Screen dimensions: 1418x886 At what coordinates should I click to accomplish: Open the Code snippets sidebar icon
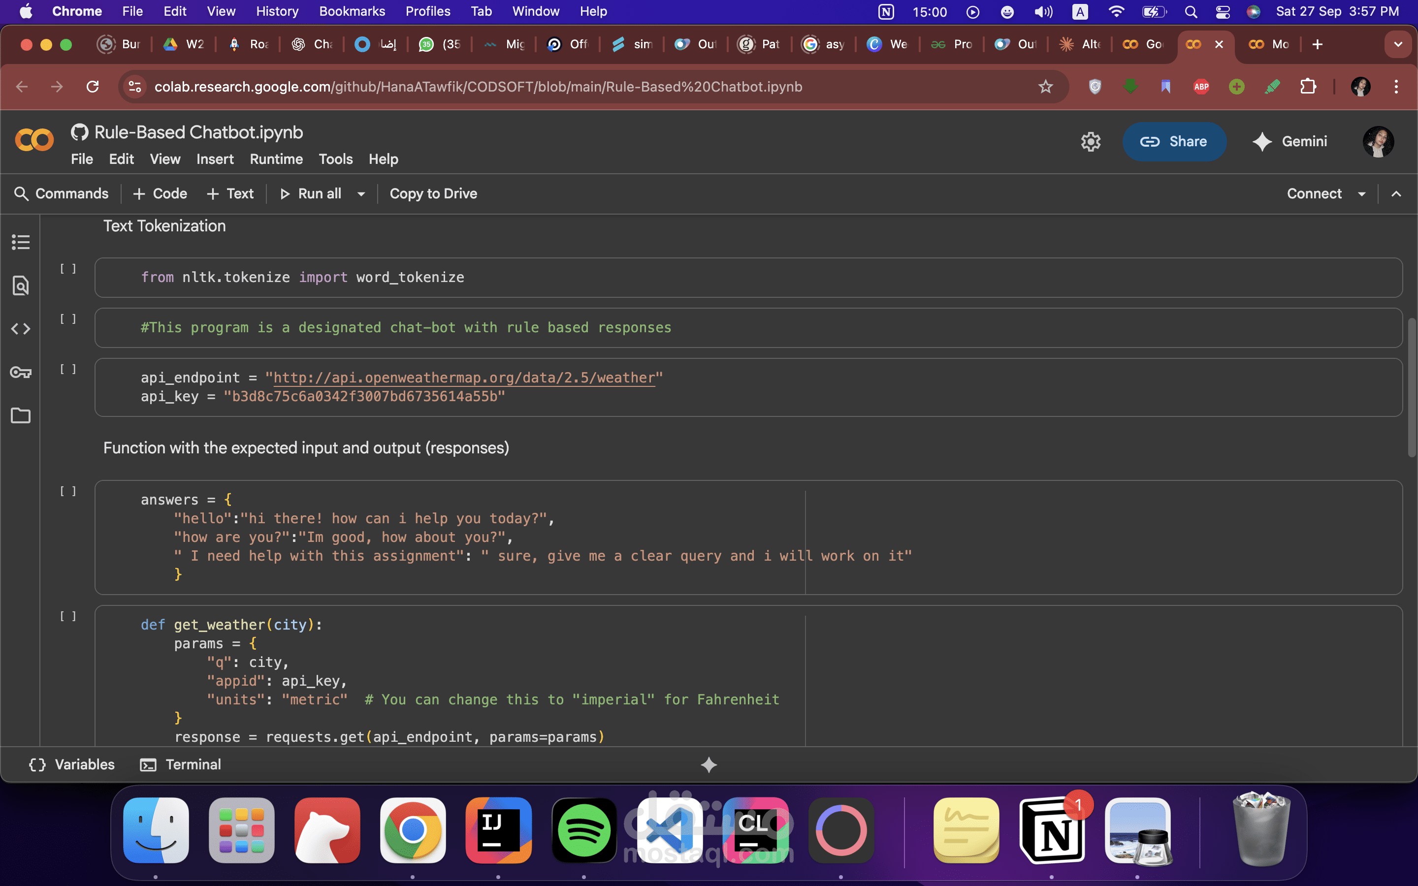21,329
